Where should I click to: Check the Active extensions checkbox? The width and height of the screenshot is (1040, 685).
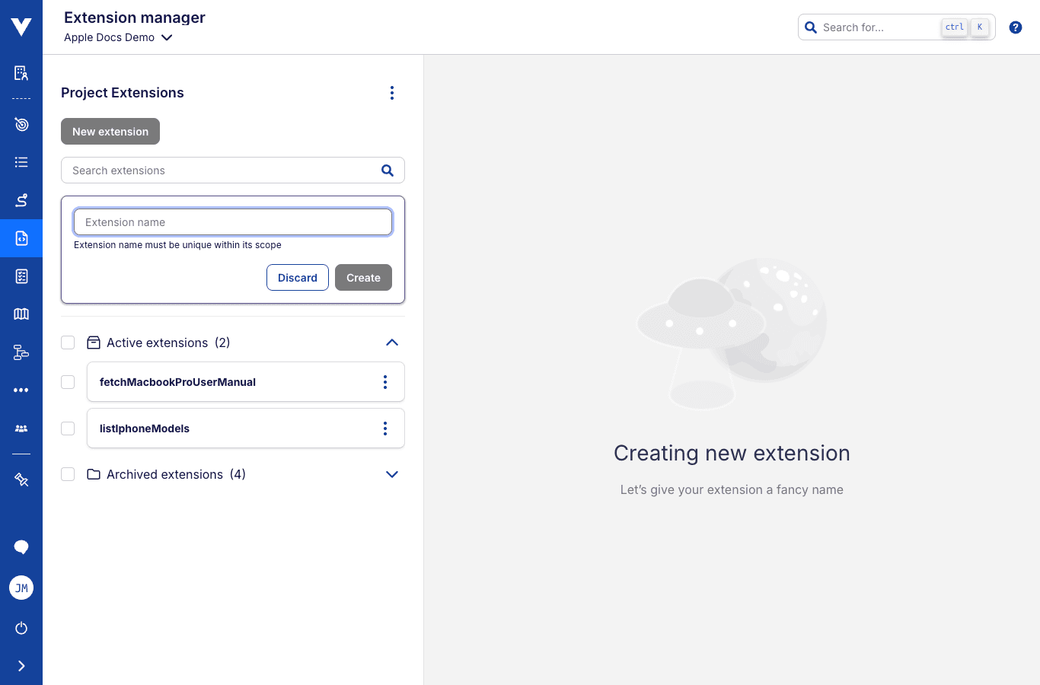tap(68, 342)
